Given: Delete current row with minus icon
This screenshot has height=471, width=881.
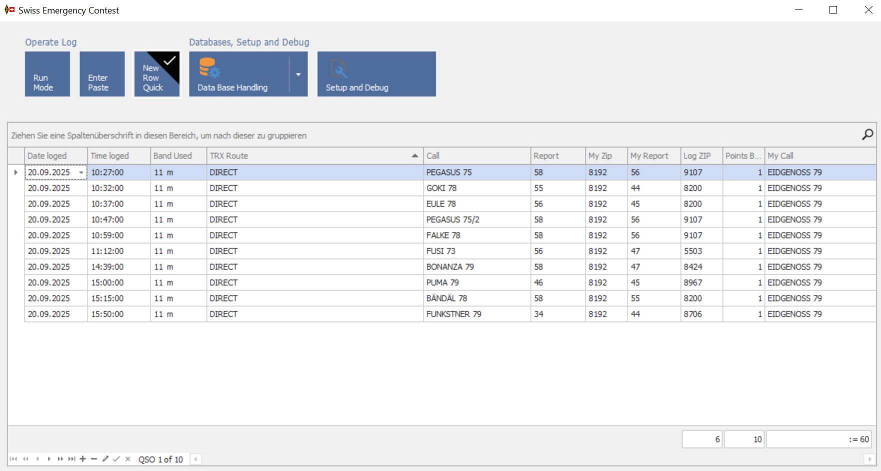Looking at the screenshot, I should [94, 459].
